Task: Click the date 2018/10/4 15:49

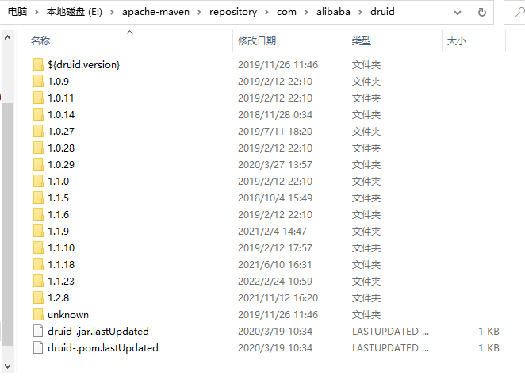Action: 275,198
